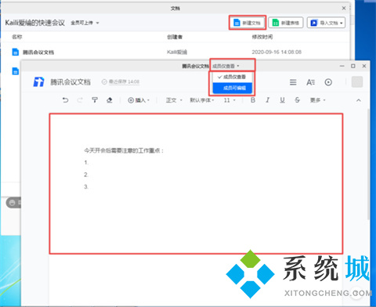Image resolution: width=376 pixels, height=307 pixels.
Task: Click the undo icon in toolbar
Action: [65, 100]
